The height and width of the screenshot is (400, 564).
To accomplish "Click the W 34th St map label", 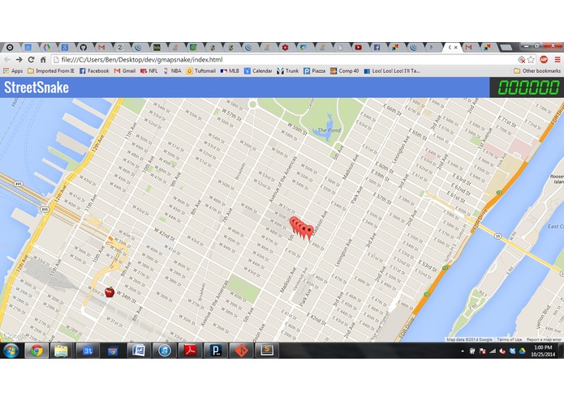I will (x=127, y=297).
